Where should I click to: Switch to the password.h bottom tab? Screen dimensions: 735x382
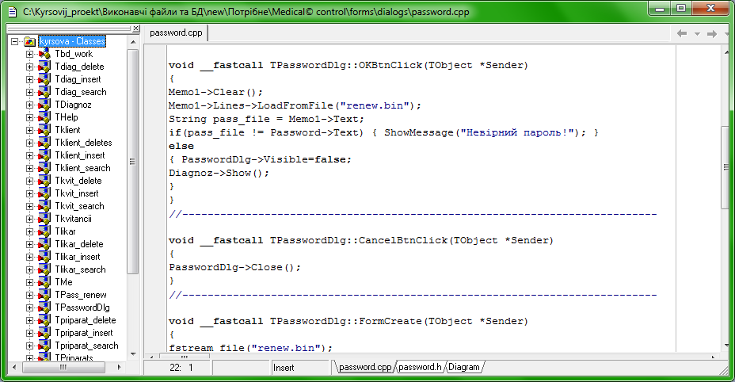(x=420, y=367)
